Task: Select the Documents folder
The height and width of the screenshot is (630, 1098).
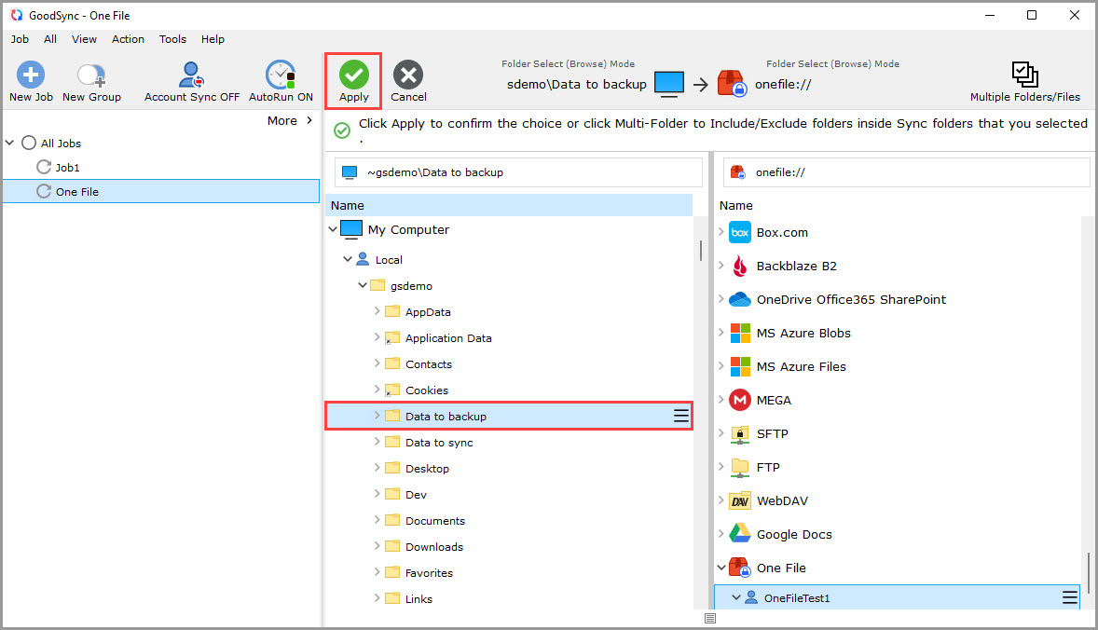Action: point(435,521)
